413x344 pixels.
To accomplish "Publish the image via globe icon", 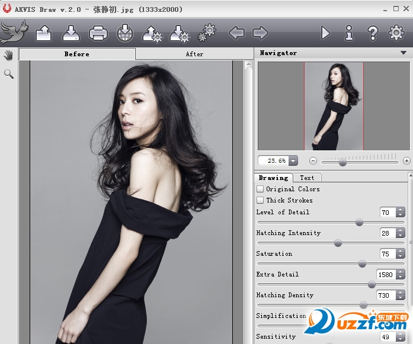I will tap(125, 33).
